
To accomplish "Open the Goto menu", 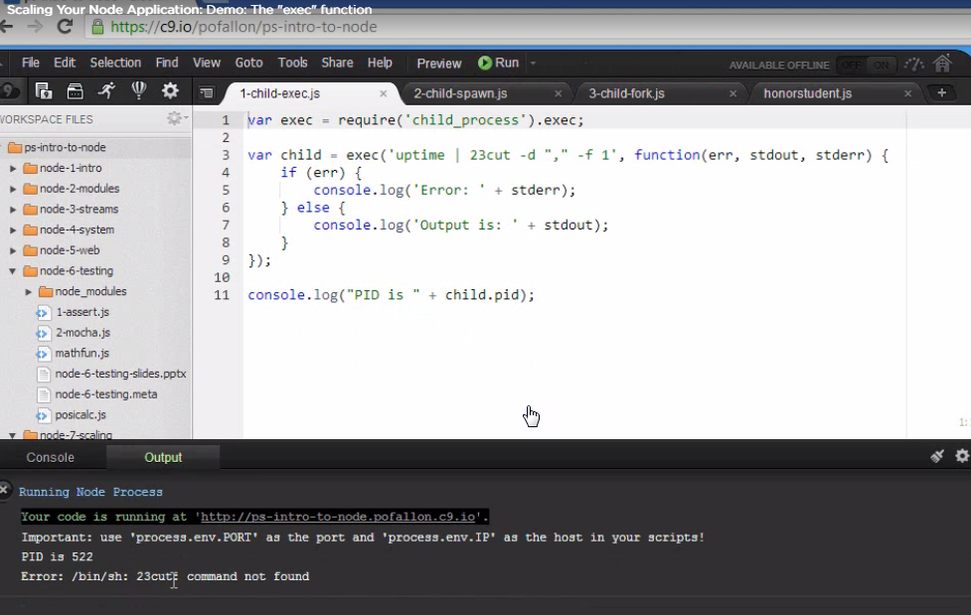I will 248,63.
